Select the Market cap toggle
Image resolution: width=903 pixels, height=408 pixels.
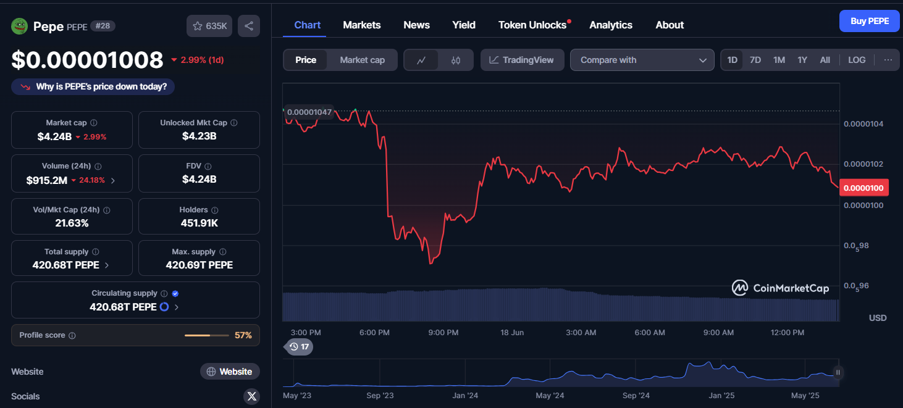click(x=362, y=60)
